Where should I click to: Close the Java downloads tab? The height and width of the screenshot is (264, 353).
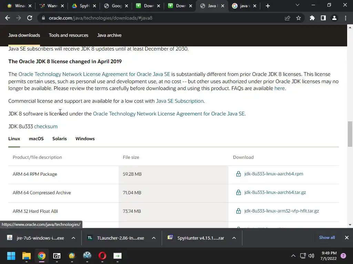[223, 6]
